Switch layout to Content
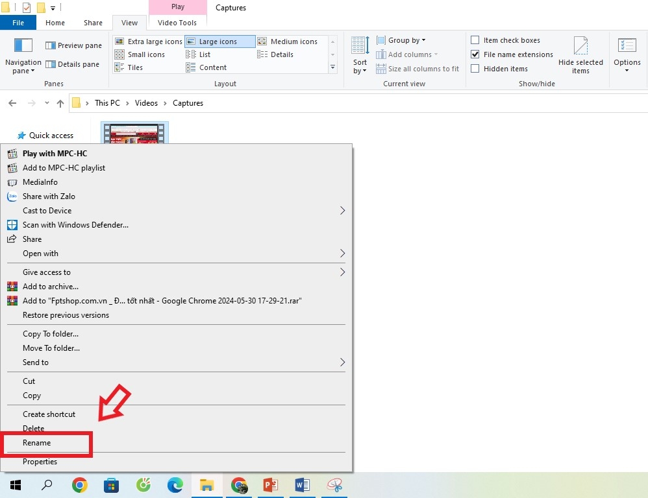 pos(206,67)
